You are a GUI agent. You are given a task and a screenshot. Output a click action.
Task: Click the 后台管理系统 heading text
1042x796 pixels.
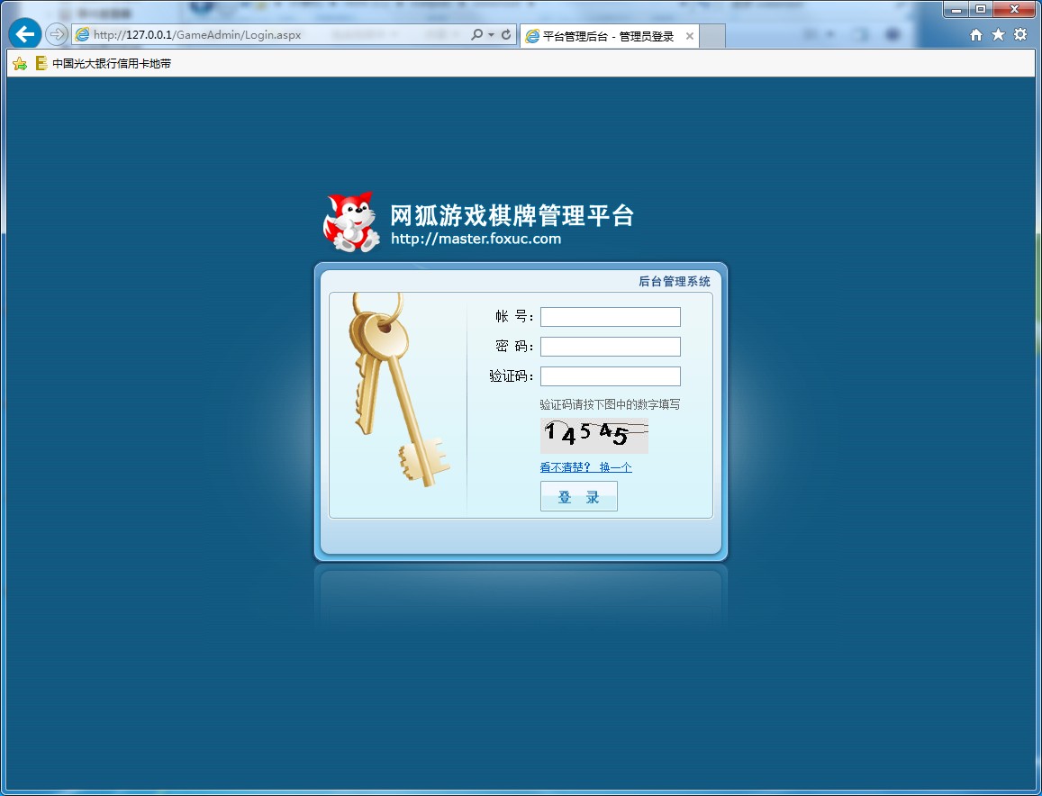675,281
